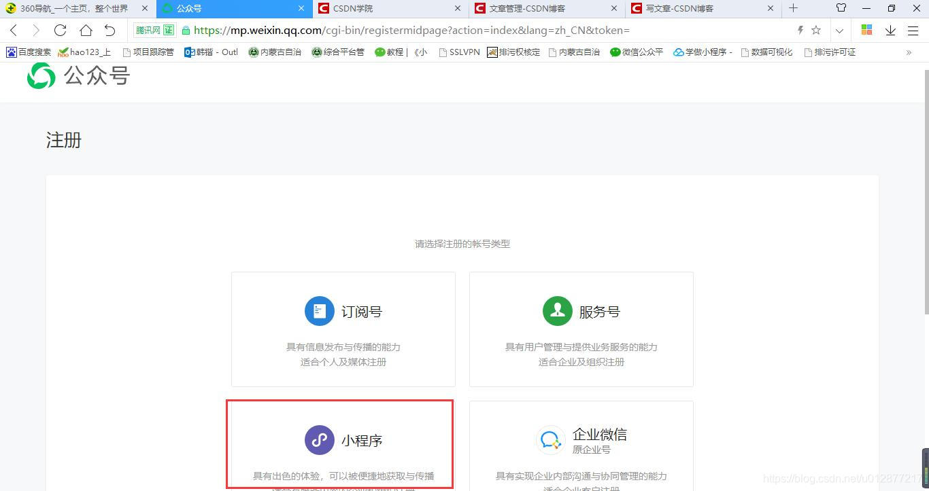This screenshot has width=929, height=491.
Task: Open the 内蒙古自治 bookmark with page icon
Action: tap(574, 52)
